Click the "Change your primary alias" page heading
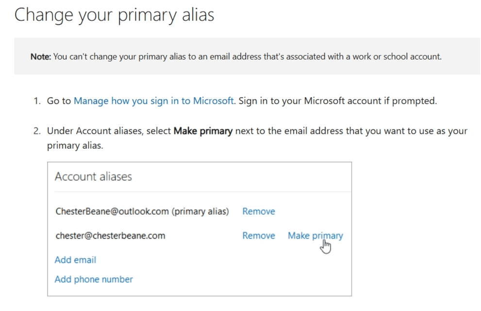 (114, 15)
